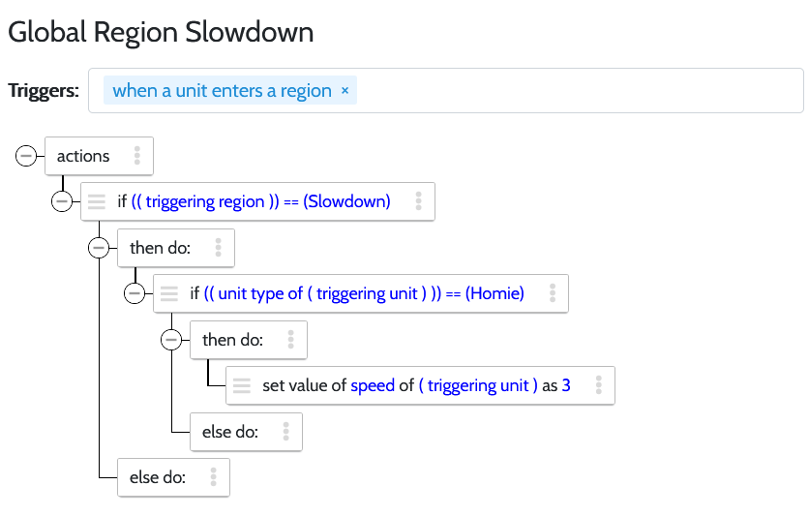
Task: Collapse the outer 'then do:' branch
Action: (x=98, y=248)
